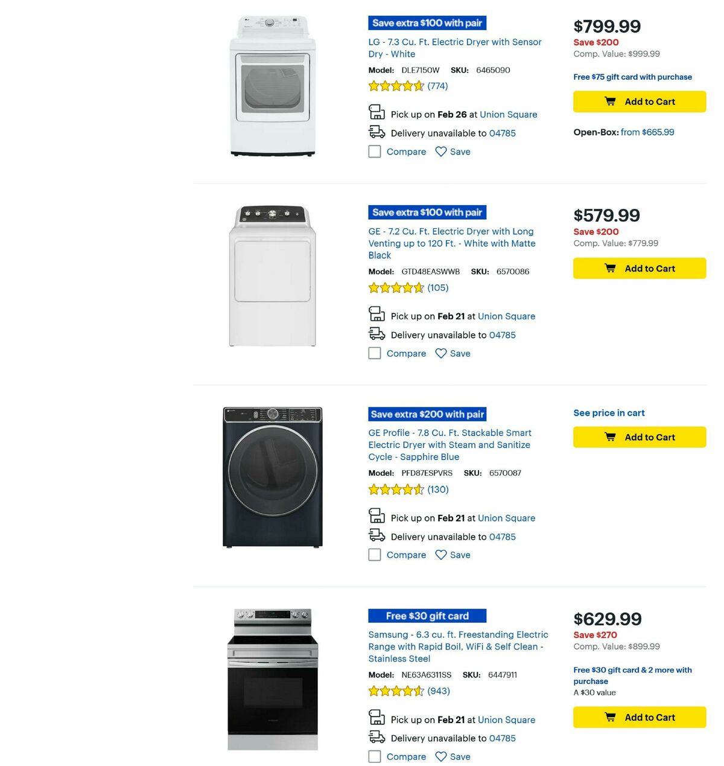Check Compare box for GE Profile dryer

[x=375, y=555]
